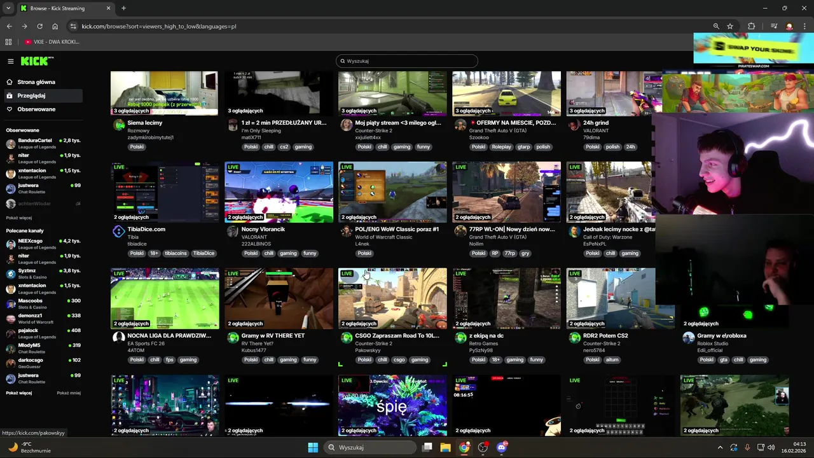The width and height of the screenshot is (814, 458).
Task: Click the Mascoobs avatar icon
Action: [11, 303]
